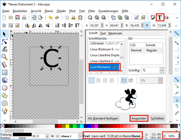Screen dimensions: 181x140
Task: Open the Erweiterungen menu
Action: [x=108, y=11]
